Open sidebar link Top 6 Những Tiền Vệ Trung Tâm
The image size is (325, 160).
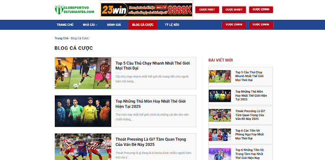[249, 154]
